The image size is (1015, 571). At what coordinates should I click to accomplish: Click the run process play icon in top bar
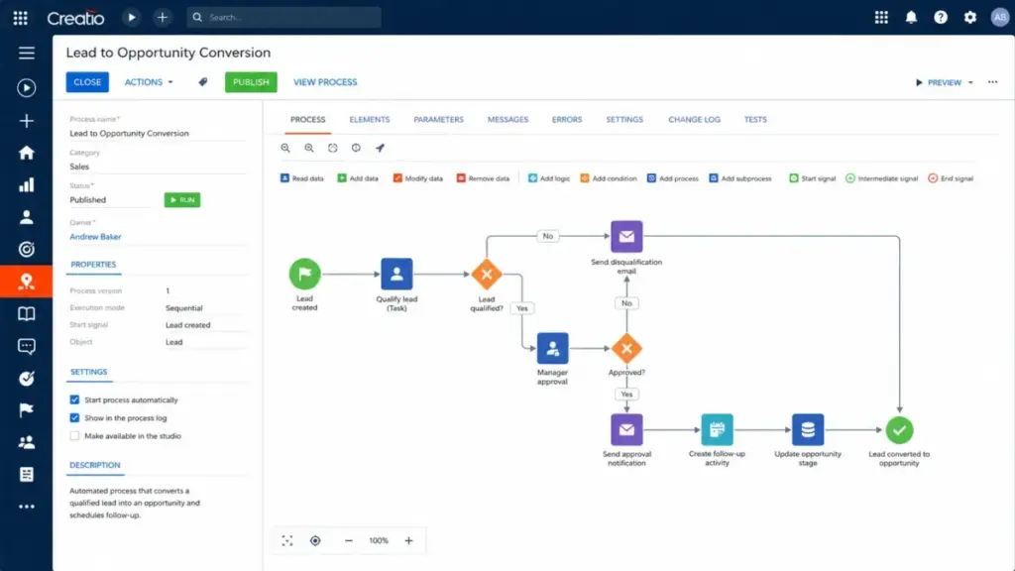pyautogui.click(x=132, y=18)
